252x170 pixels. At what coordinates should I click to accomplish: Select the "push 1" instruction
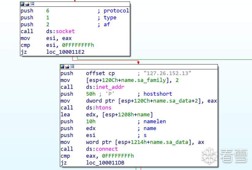[35, 17]
